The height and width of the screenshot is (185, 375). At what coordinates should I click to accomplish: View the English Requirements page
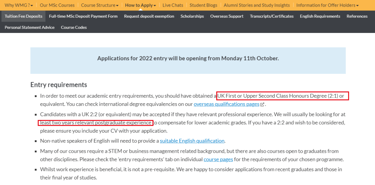click(x=320, y=16)
